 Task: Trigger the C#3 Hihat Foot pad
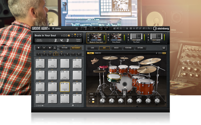pos(52,75)
